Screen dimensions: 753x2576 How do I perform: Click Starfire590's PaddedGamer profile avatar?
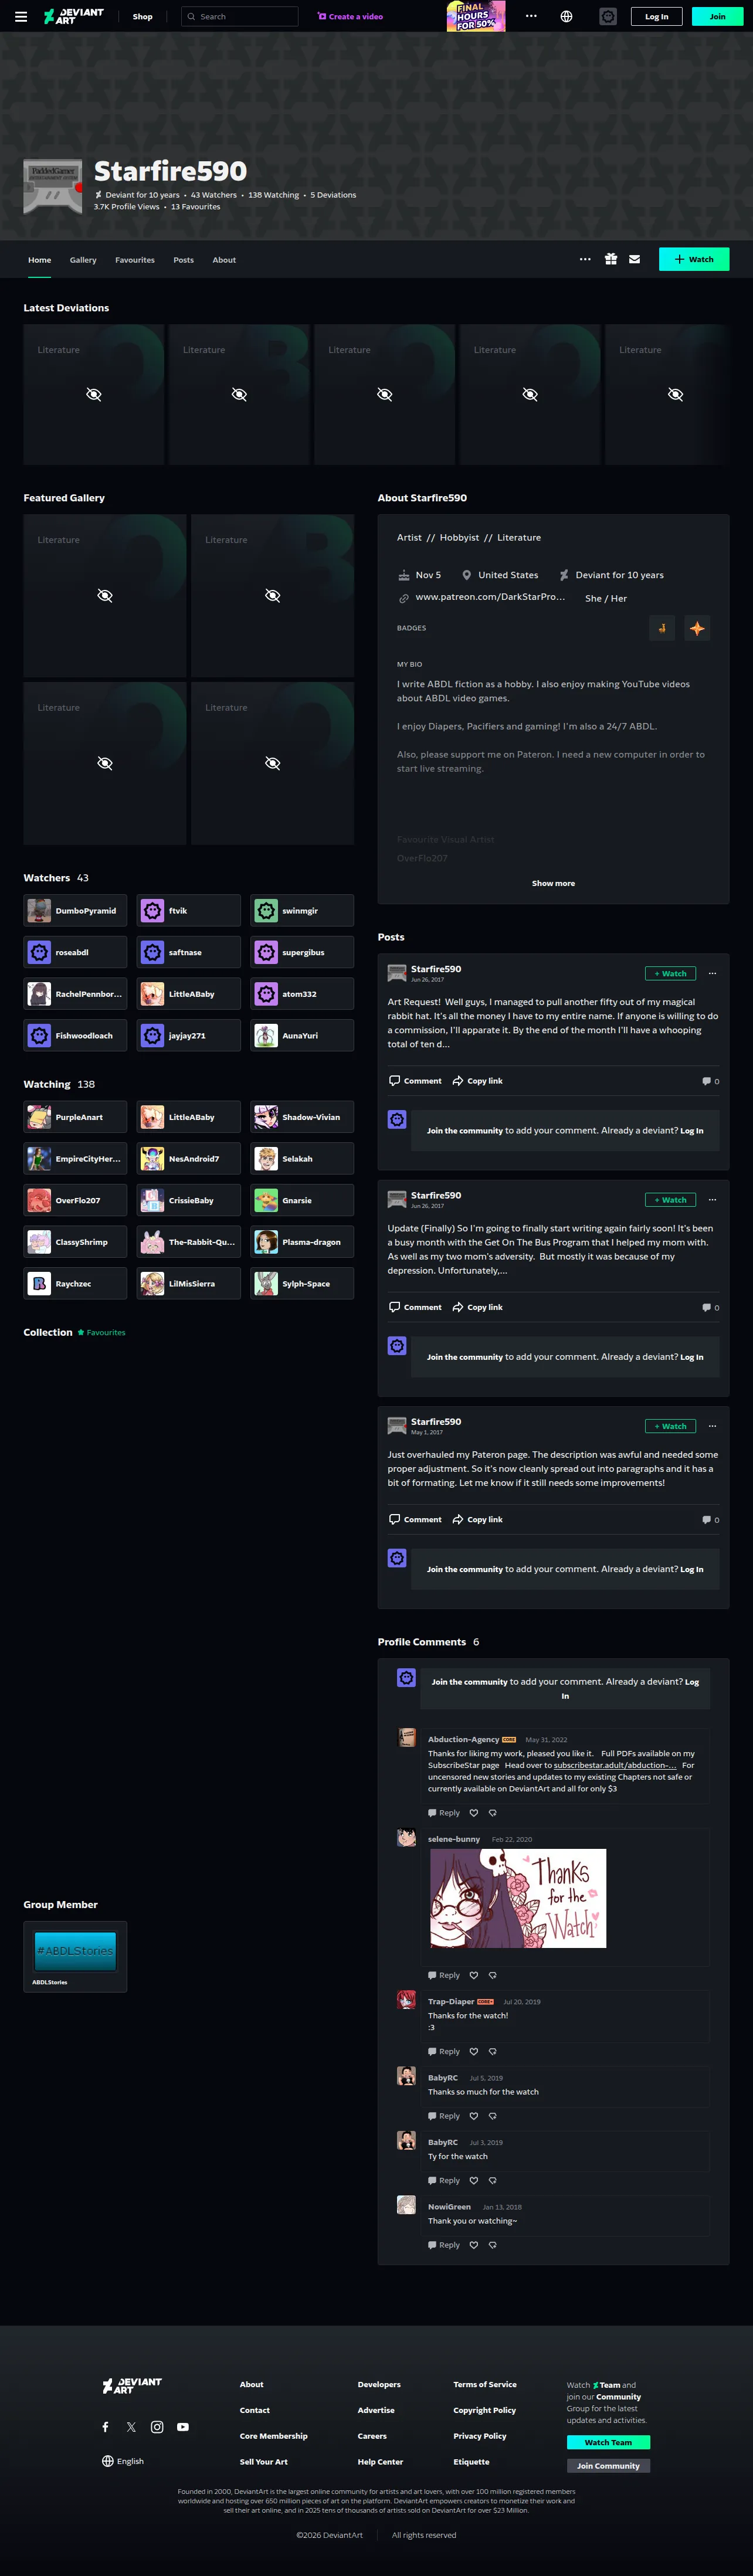pyautogui.click(x=53, y=186)
